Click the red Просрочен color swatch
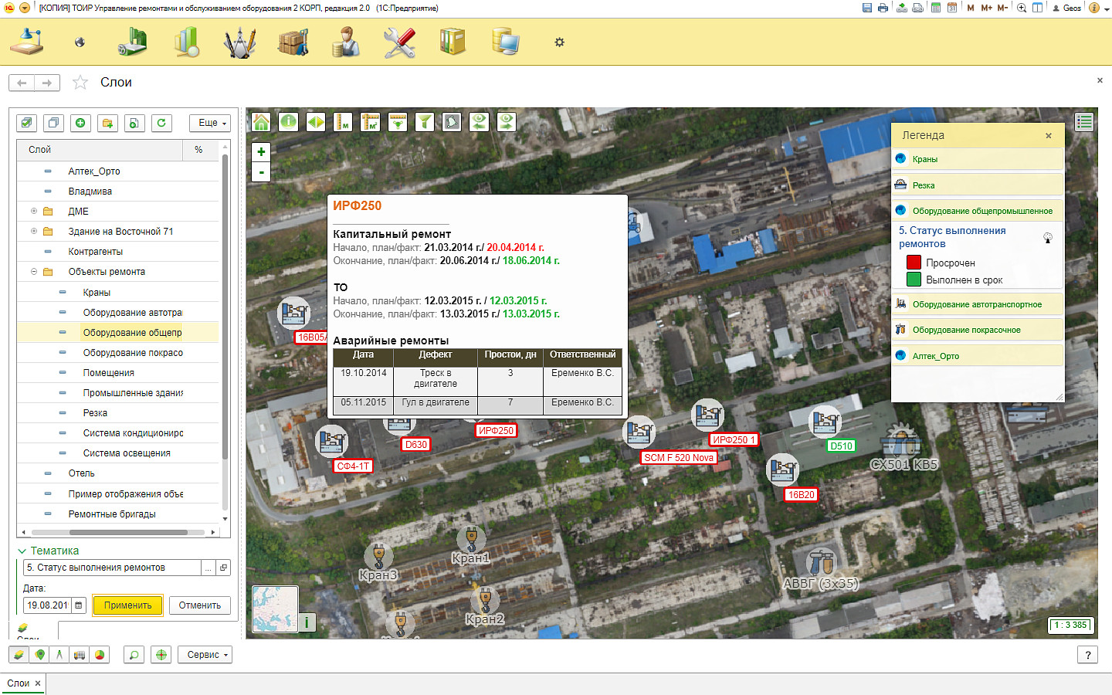Image resolution: width=1112 pixels, height=695 pixels. (x=914, y=263)
